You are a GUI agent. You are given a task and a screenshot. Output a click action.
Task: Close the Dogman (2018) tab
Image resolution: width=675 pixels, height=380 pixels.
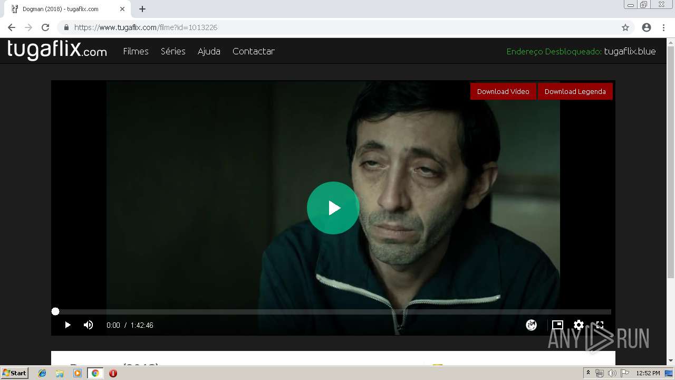click(122, 9)
